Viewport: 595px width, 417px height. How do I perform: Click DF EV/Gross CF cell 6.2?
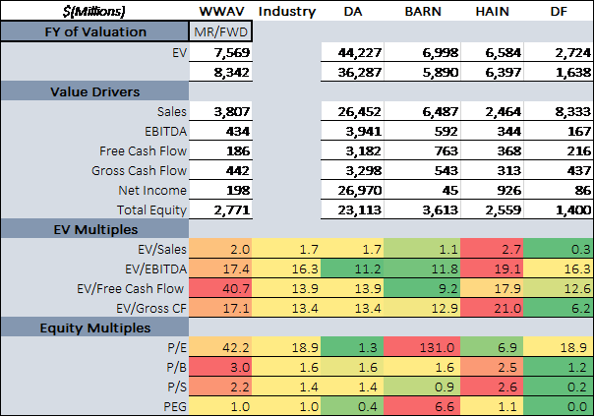559,308
